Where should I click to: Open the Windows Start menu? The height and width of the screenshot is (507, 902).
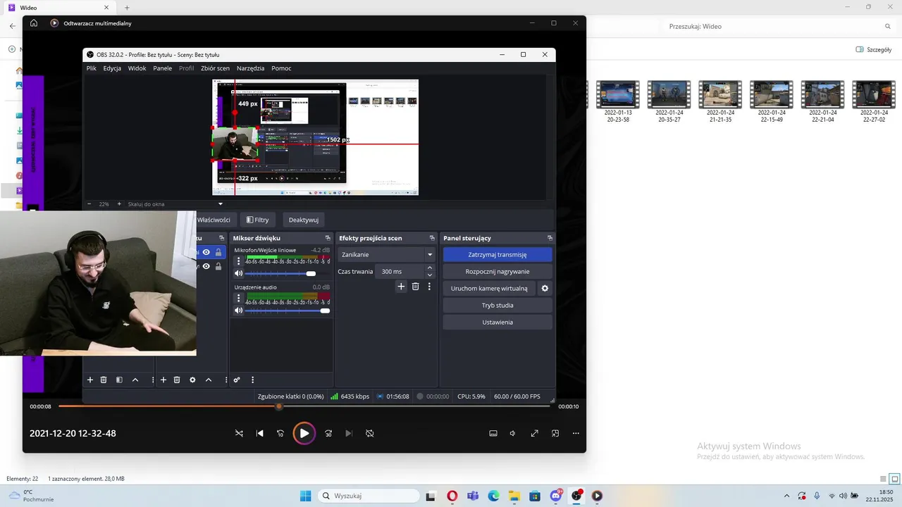pyautogui.click(x=305, y=496)
